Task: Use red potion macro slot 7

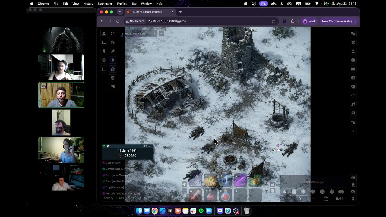Action: [210, 195]
